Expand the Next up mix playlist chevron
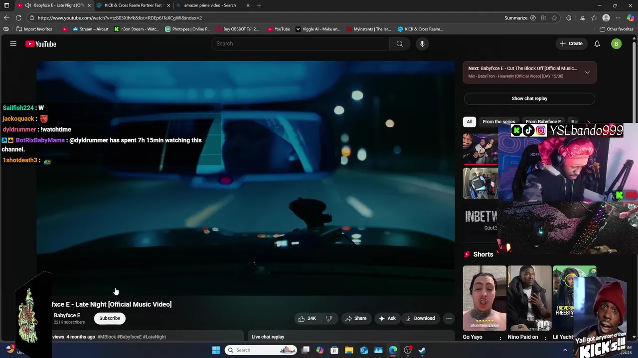 click(587, 72)
